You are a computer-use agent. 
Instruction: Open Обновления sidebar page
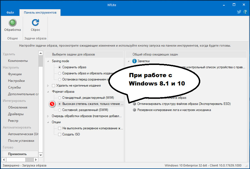pyautogui.click(x=17, y=107)
